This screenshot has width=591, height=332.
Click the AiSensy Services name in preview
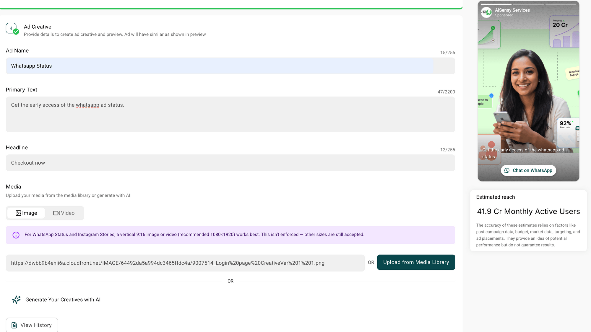[512, 10]
